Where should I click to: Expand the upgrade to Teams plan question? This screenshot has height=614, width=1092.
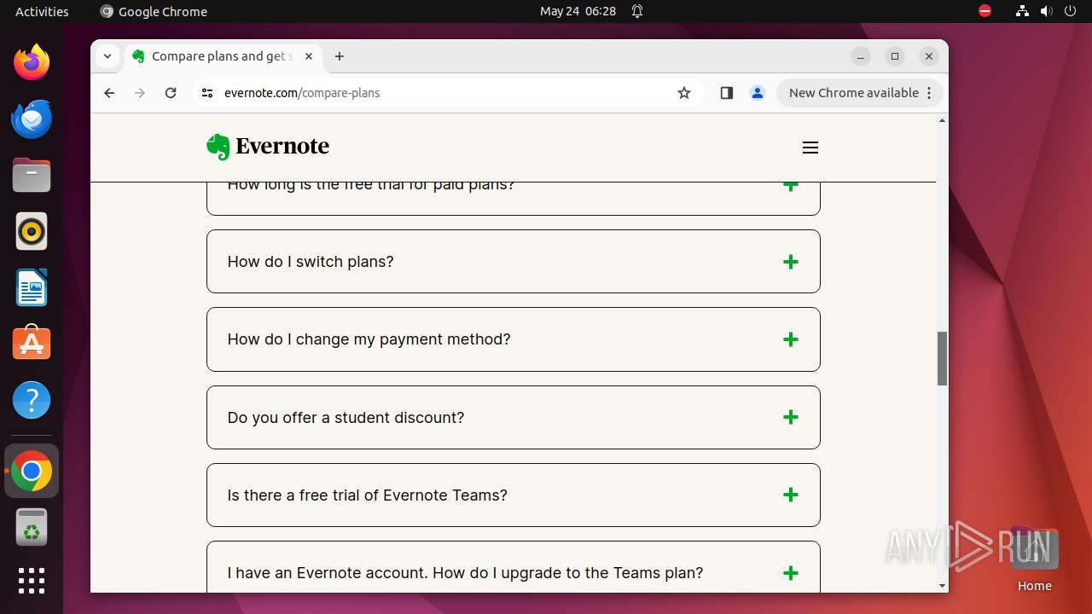tap(514, 567)
